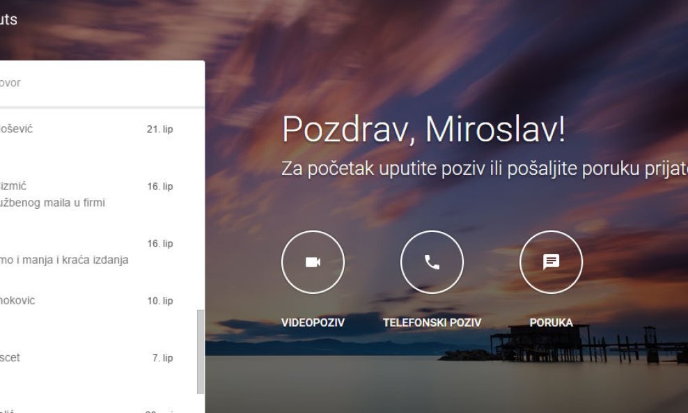Viewport: 688px width, 413px height.
Task: Click the TELEFONSKI POZIV label
Action: tap(432, 322)
